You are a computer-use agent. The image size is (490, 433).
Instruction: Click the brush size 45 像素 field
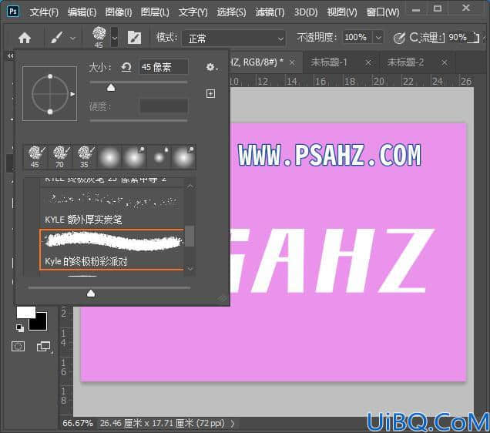click(163, 67)
